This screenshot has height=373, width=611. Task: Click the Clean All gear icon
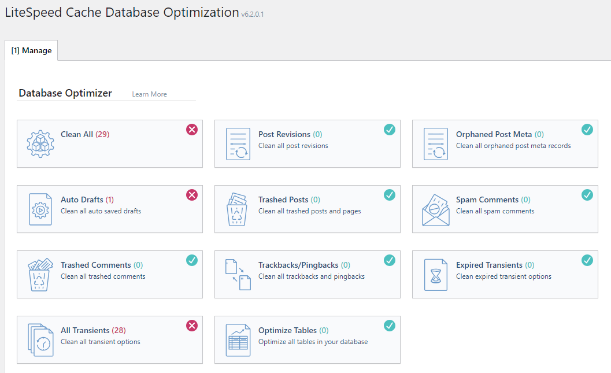click(x=40, y=144)
